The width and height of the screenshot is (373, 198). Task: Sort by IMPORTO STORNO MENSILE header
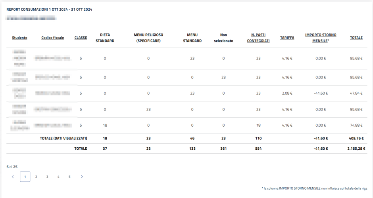[320, 38]
